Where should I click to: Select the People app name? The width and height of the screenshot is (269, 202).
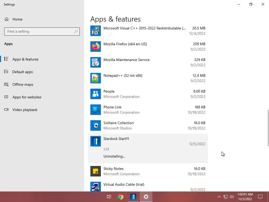pyautogui.click(x=109, y=91)
